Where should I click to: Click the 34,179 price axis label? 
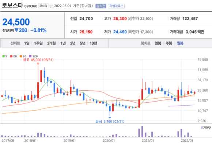tap(202, 80)
